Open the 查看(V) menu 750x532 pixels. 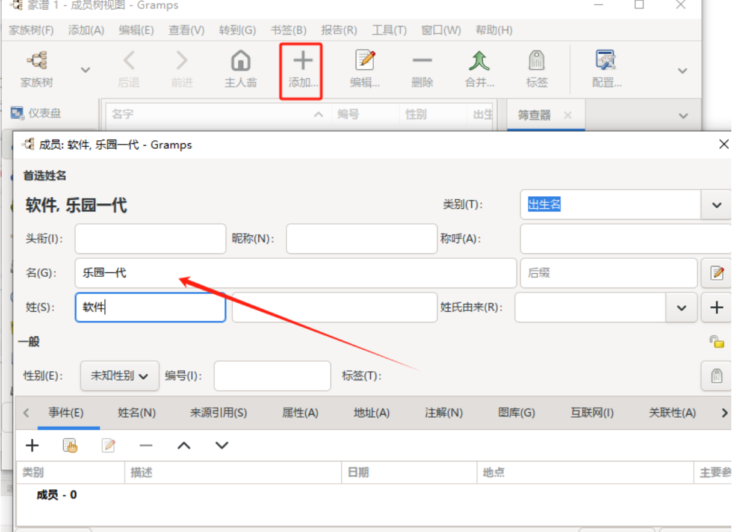click(x=187, y=30)
